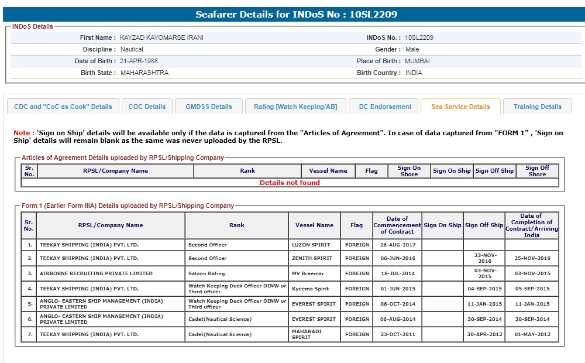
Task: Switch to the COC Details tab
Action: [x=147, y=107]
